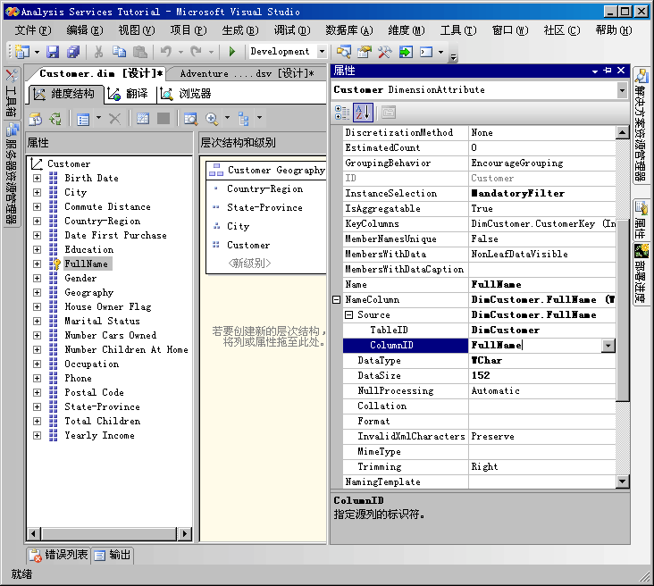654x586 pixels.
Task: Collapse the NameColumn property group
Action: (337, 300)
